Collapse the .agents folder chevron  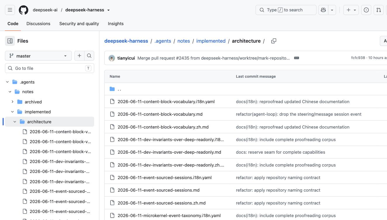[7, 82]
